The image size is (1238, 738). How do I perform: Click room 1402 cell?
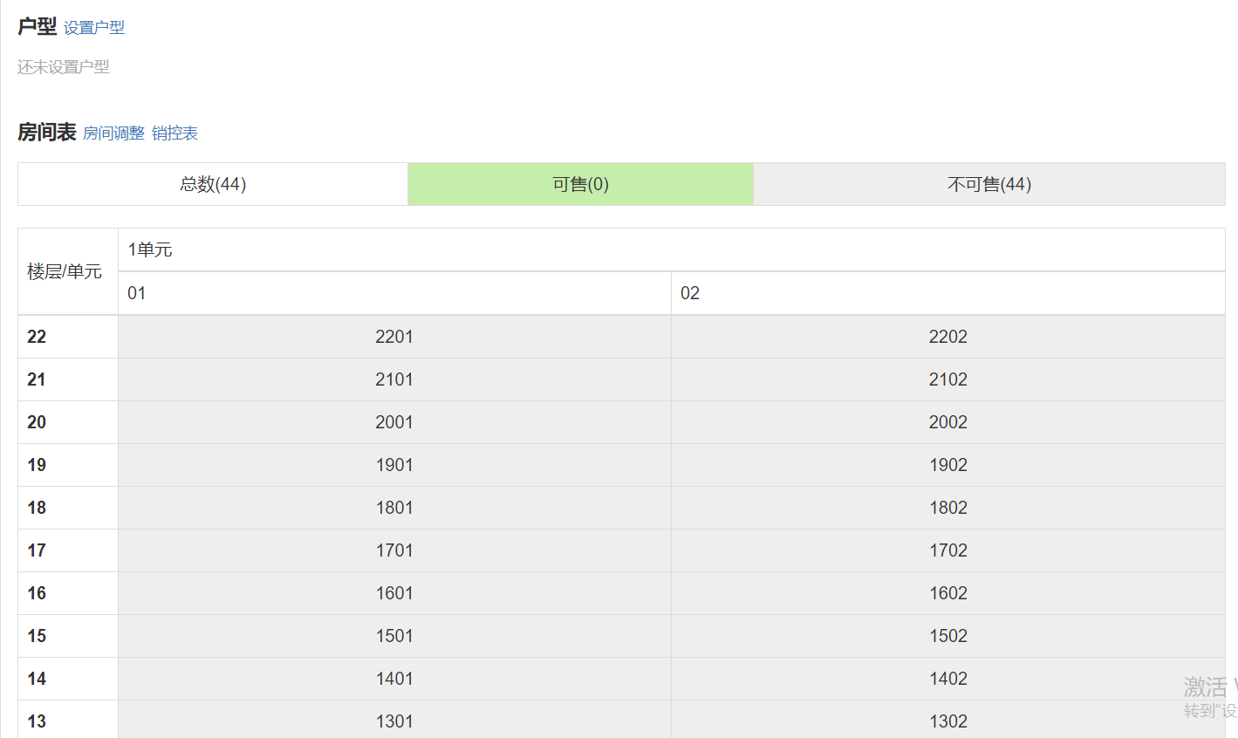[947, 679]
